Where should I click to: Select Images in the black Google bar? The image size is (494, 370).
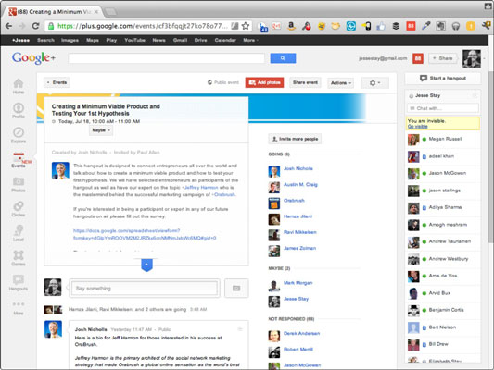(x=70, y=40)
